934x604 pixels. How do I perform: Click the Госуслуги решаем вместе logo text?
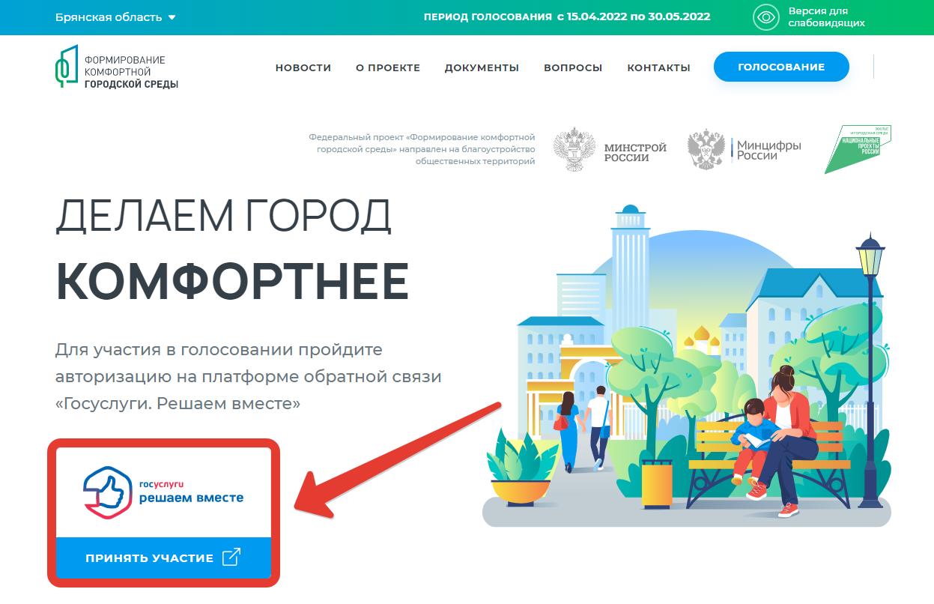(191, 492)
